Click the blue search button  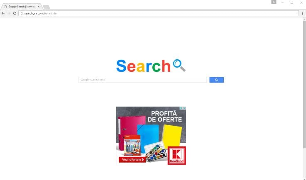[x=216, y=80]
